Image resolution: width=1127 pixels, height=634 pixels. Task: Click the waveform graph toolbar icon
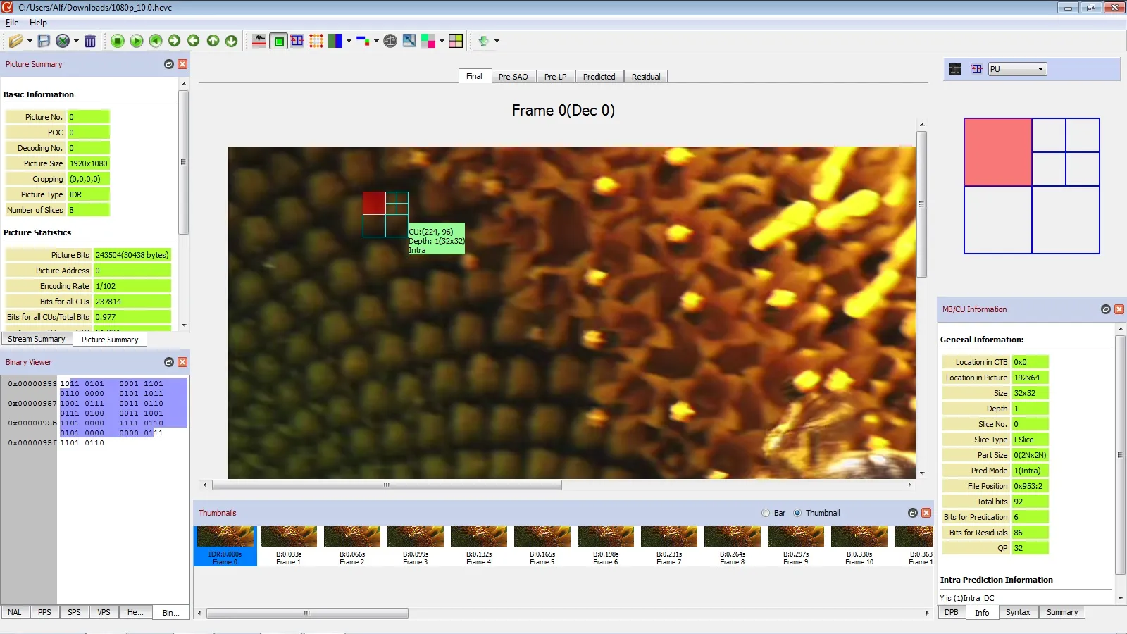[x=259, y=41]
